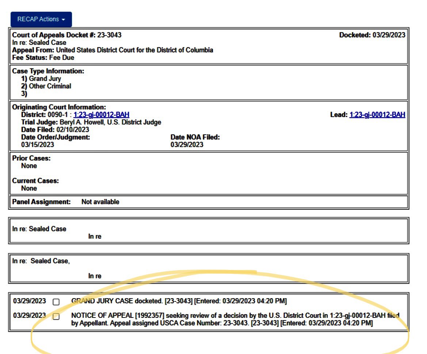This screenshot has height=354, width=427.
Task: Select the Other Criminal case type entry
Action: coord(50,86)
